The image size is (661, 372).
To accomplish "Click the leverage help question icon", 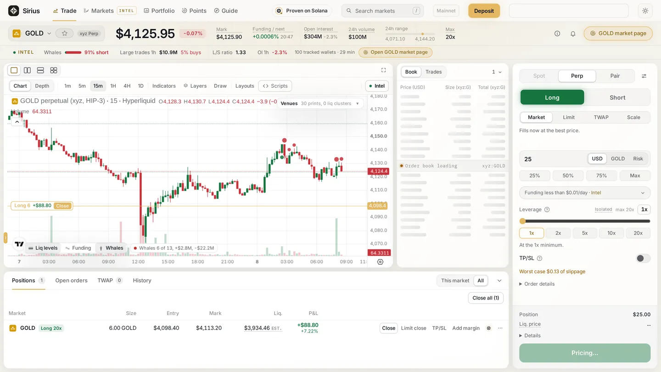I will 547,209.
